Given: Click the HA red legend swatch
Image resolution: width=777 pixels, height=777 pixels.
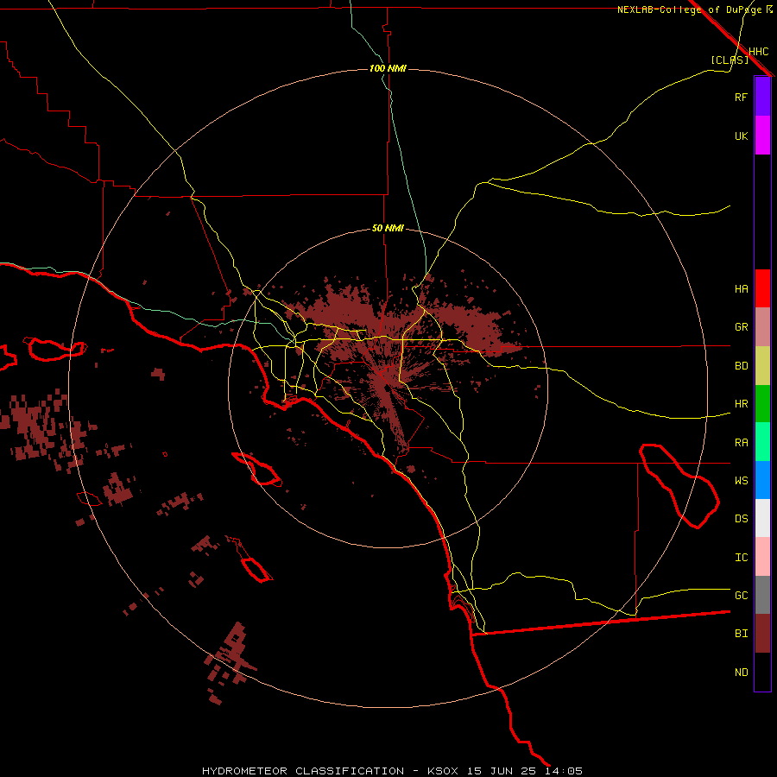Looking at the screenshot, I should click(762, 288).
